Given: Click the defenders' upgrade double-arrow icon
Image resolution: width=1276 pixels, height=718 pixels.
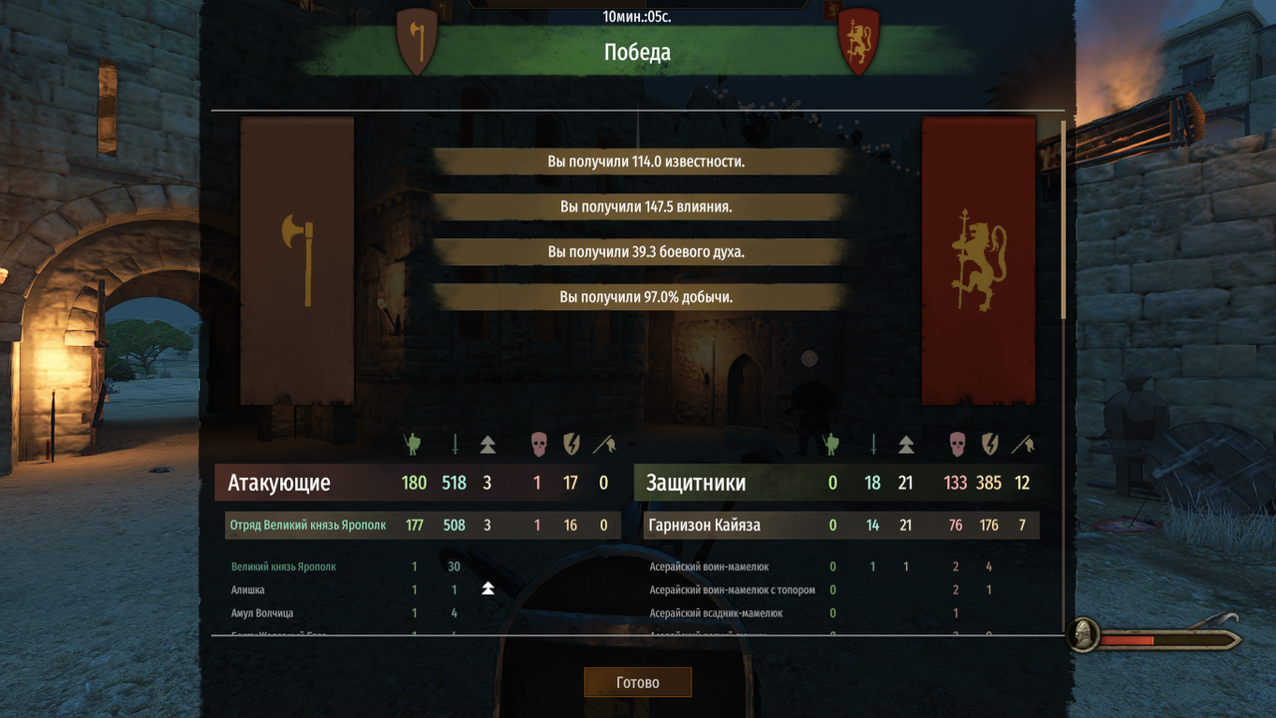Looking at the screenshot, I should 905,445.
